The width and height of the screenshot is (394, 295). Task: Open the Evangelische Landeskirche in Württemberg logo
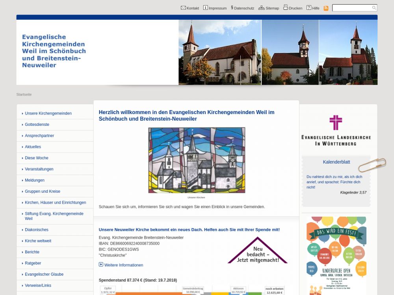[x=336, y=130]
